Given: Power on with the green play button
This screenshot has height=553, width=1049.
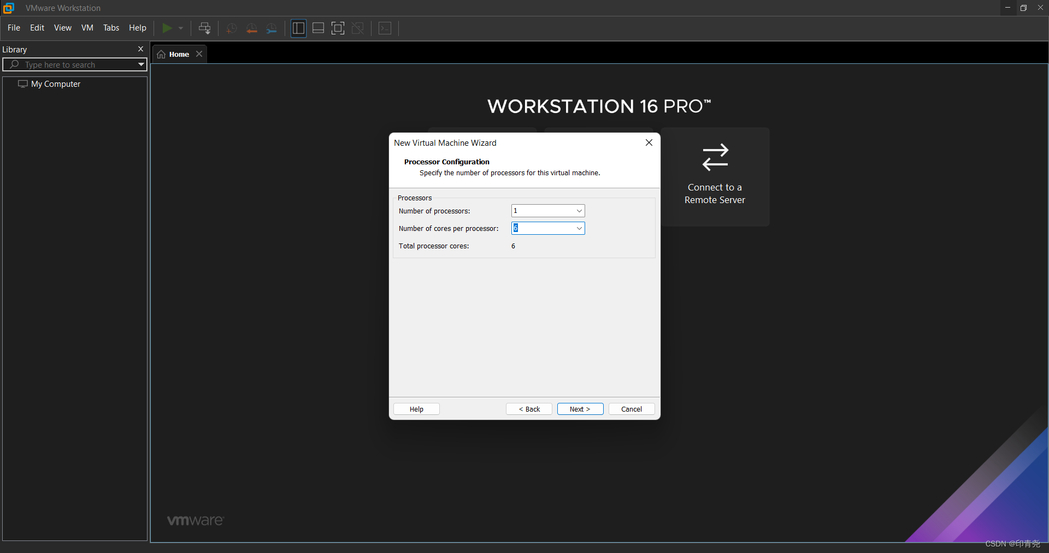Looking at the screenshot, I should [x=167, y=28].
